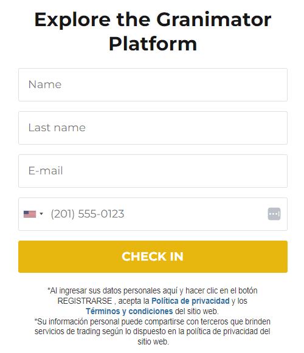This screenshot has width=304, height=353.
Task: Open the Política de privacidad link
Action: coord(190,301)
